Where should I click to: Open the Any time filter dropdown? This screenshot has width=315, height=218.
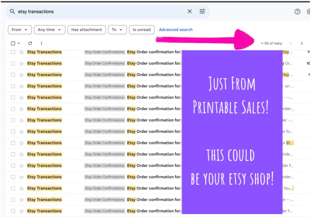click(x=49, y=30)
